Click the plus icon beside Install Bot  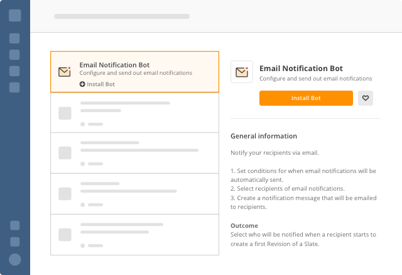tap(82, 84)
